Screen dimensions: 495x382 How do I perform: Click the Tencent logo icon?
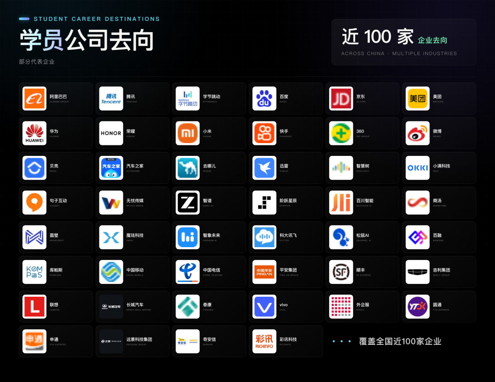coord(111,99)
